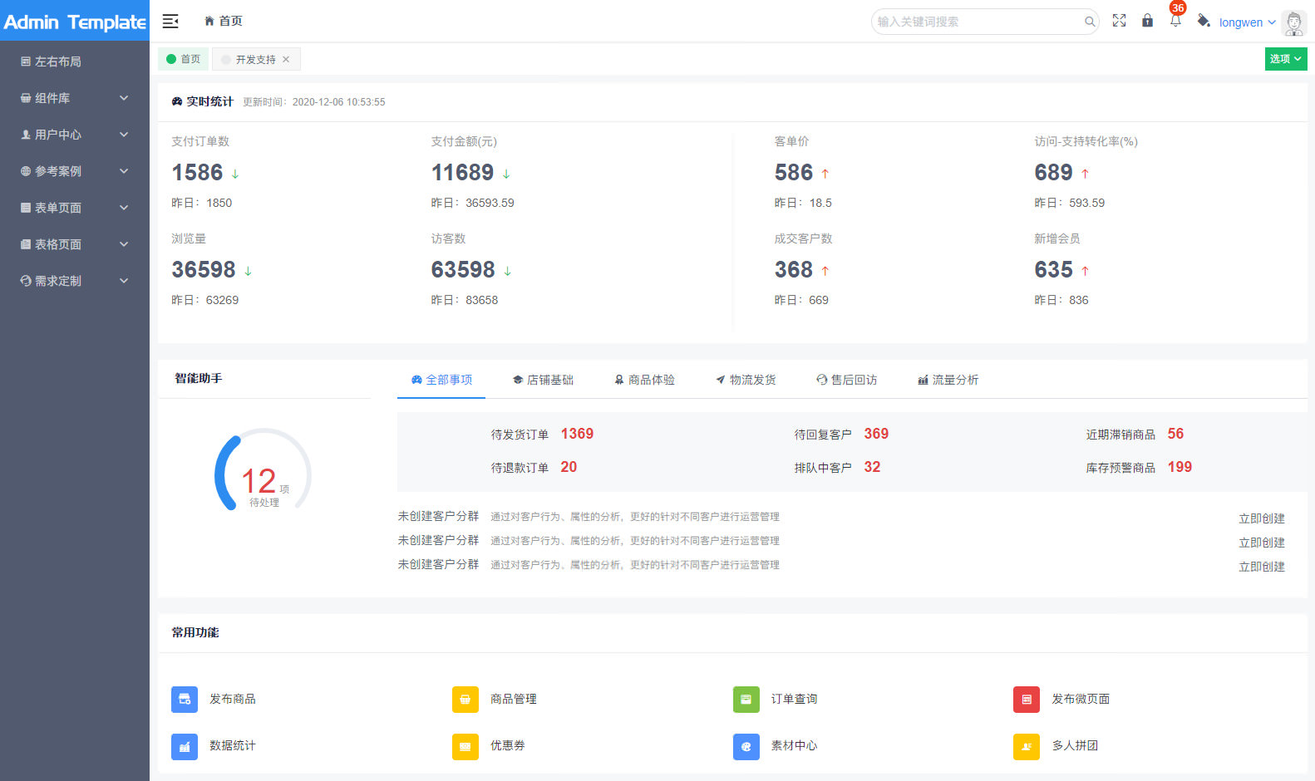
Task: Expand the 表单页面 sidebar menu
Action: 75,208
